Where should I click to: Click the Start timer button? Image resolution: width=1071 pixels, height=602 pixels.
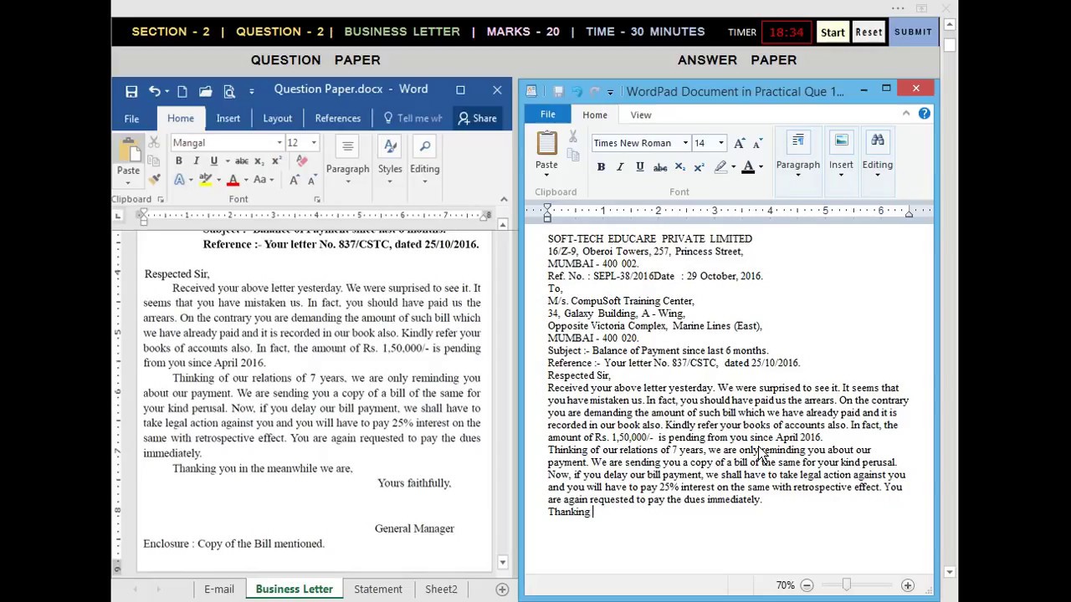point(833,33)
